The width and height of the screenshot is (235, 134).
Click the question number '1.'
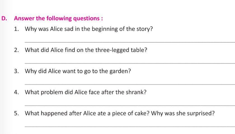[17, 29]
